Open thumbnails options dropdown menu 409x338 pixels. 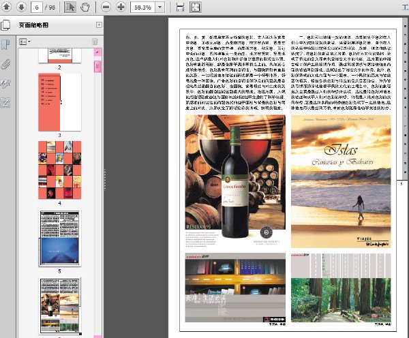(x=25, y=42)
